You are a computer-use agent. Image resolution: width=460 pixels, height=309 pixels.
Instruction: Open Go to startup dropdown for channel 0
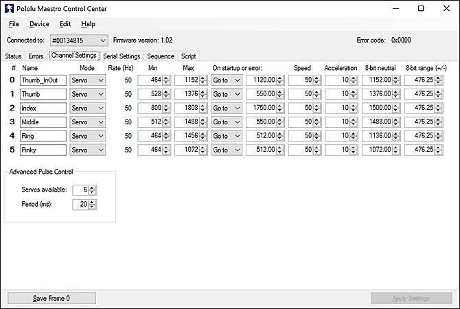(227, 80)
